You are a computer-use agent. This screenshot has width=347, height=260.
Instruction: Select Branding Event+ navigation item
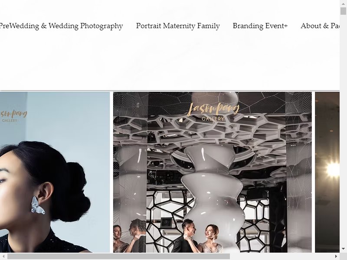pos(260,26)
